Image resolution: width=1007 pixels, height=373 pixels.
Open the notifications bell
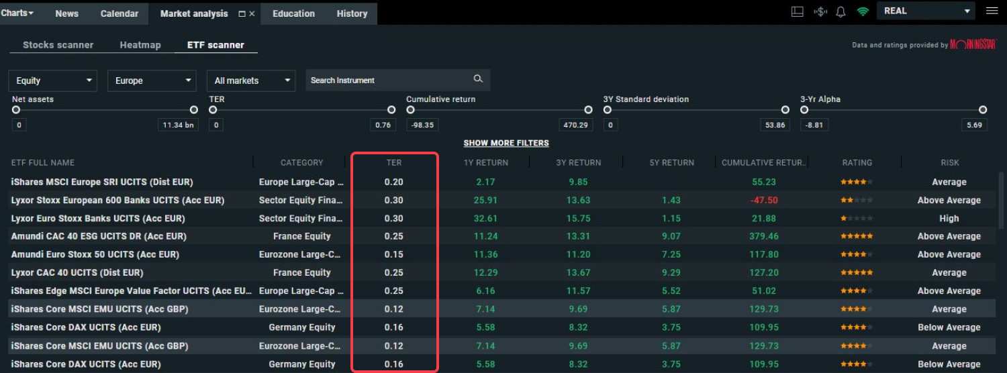click(x=841, y=11)
